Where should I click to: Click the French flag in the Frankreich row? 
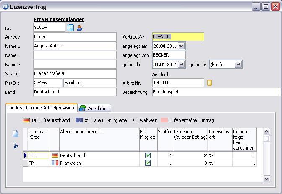[x=54, y=163]
